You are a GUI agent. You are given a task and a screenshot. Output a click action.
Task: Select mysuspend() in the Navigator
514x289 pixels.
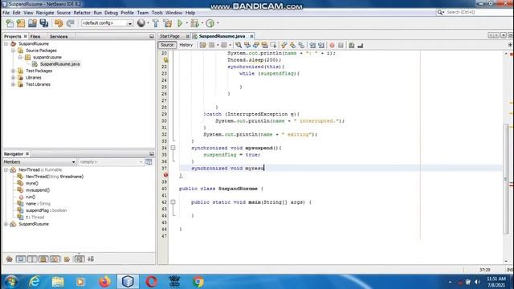[x=38, y=190]
